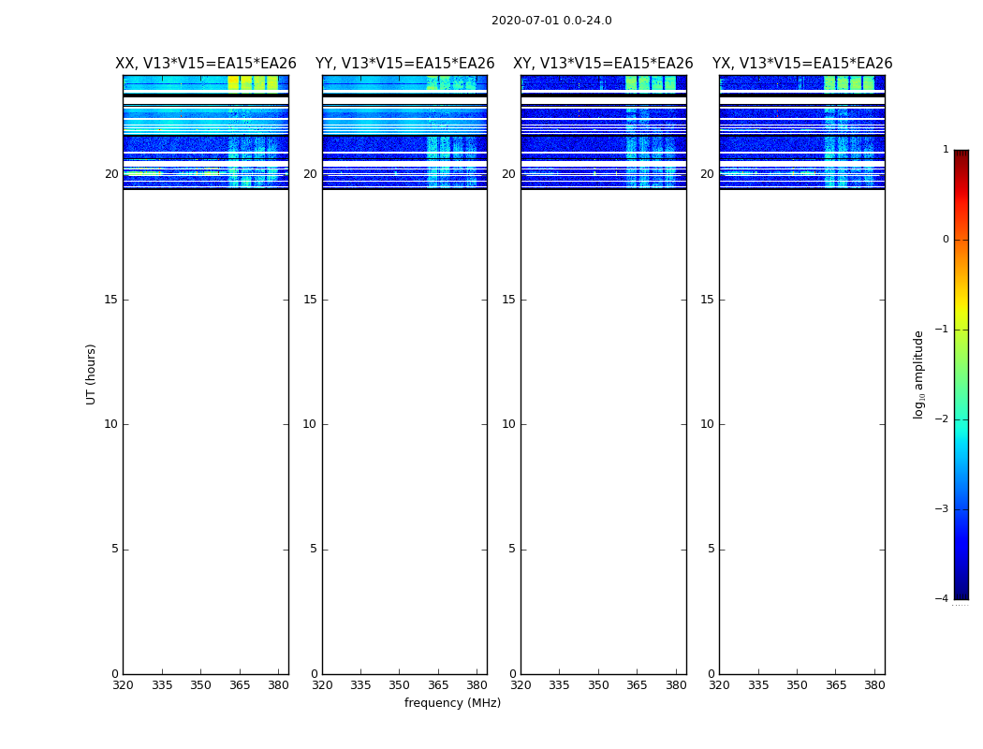983x749 pixels.
Task: Click the frequency (MHz) axis label
Action: pyautogui.click(x=452, y=703)
